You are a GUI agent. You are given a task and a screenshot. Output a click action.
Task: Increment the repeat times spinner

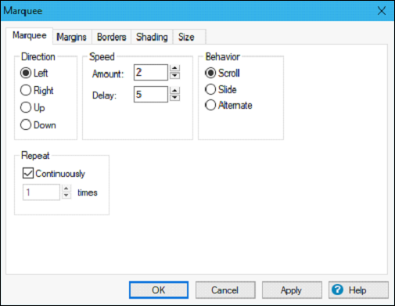pos(66,189)
